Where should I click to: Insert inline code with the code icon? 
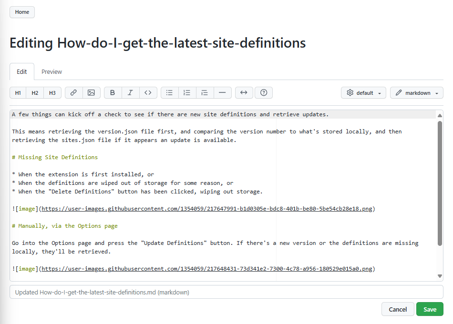[x=148, y=93]
